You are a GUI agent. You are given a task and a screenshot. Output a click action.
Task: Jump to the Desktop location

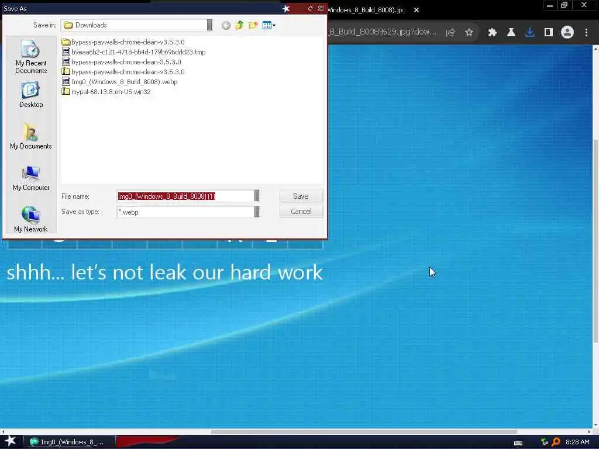click(x=31, y=95)
